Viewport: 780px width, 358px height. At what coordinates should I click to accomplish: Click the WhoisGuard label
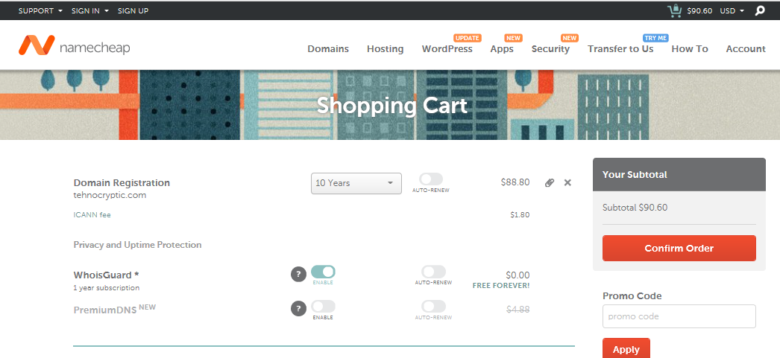pyautogui.click(x=106, y=275)
